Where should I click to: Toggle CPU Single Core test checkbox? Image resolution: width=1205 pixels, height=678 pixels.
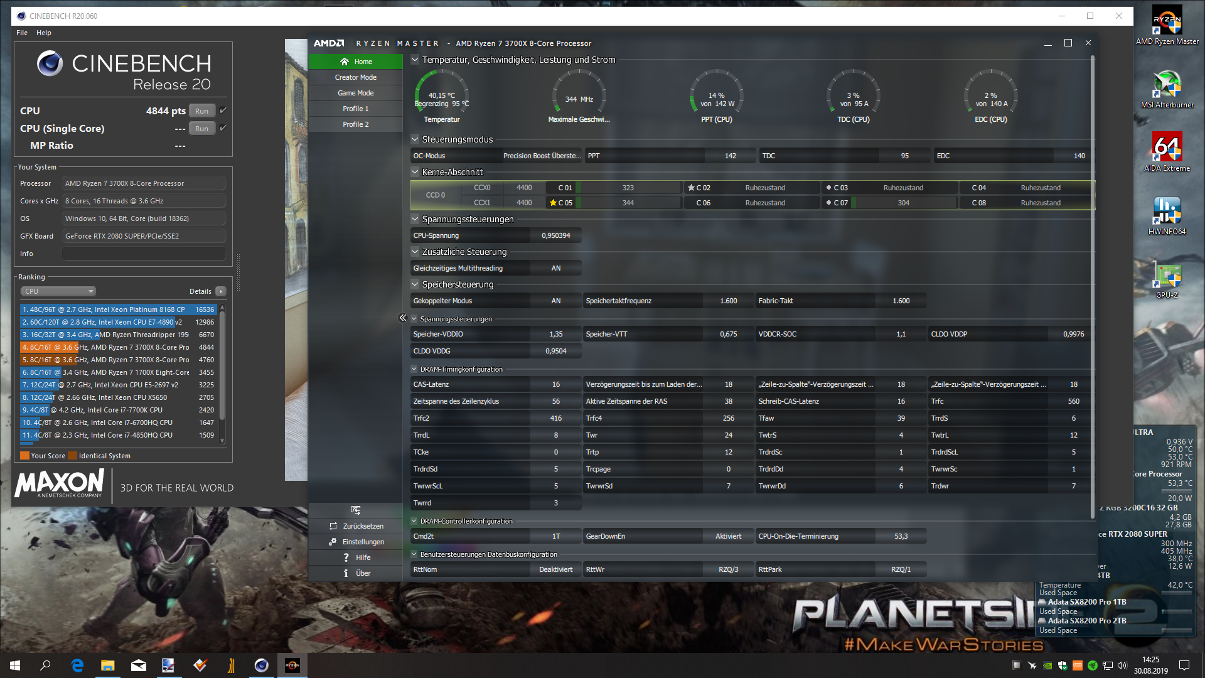[x=223, y=128]
